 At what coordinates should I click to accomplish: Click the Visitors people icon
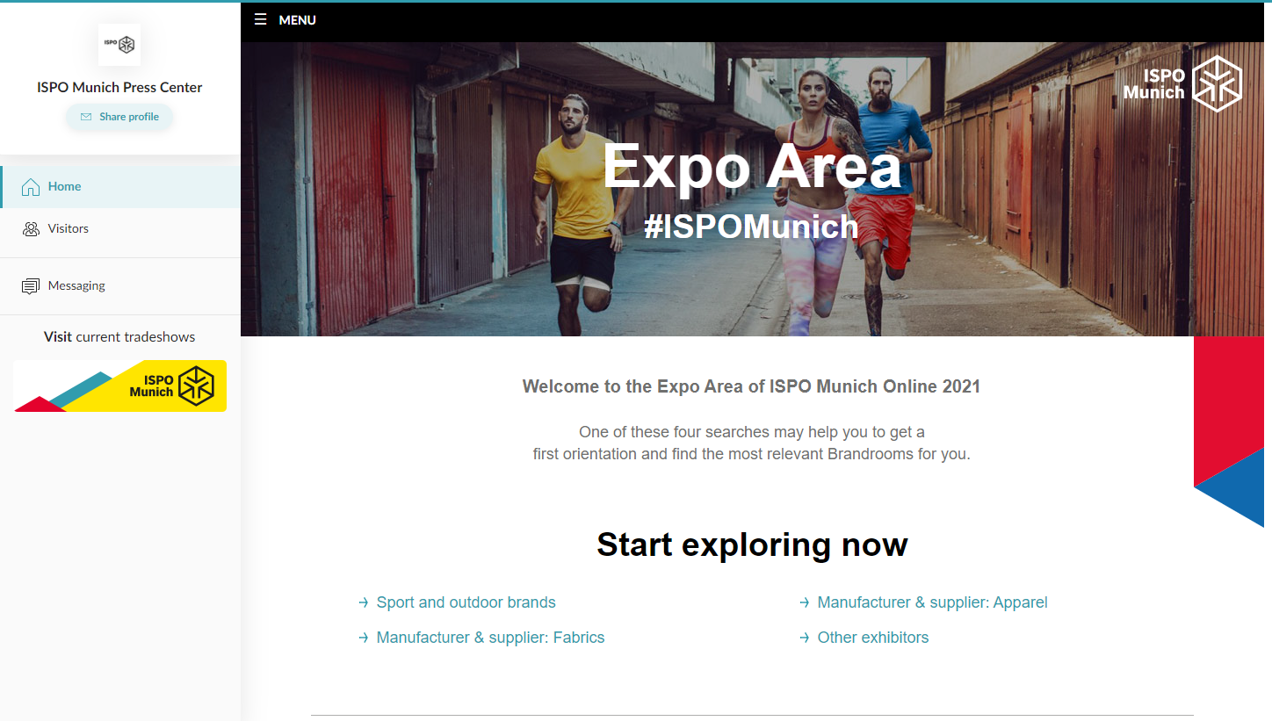pyautogui.click(x=31, y=228)
